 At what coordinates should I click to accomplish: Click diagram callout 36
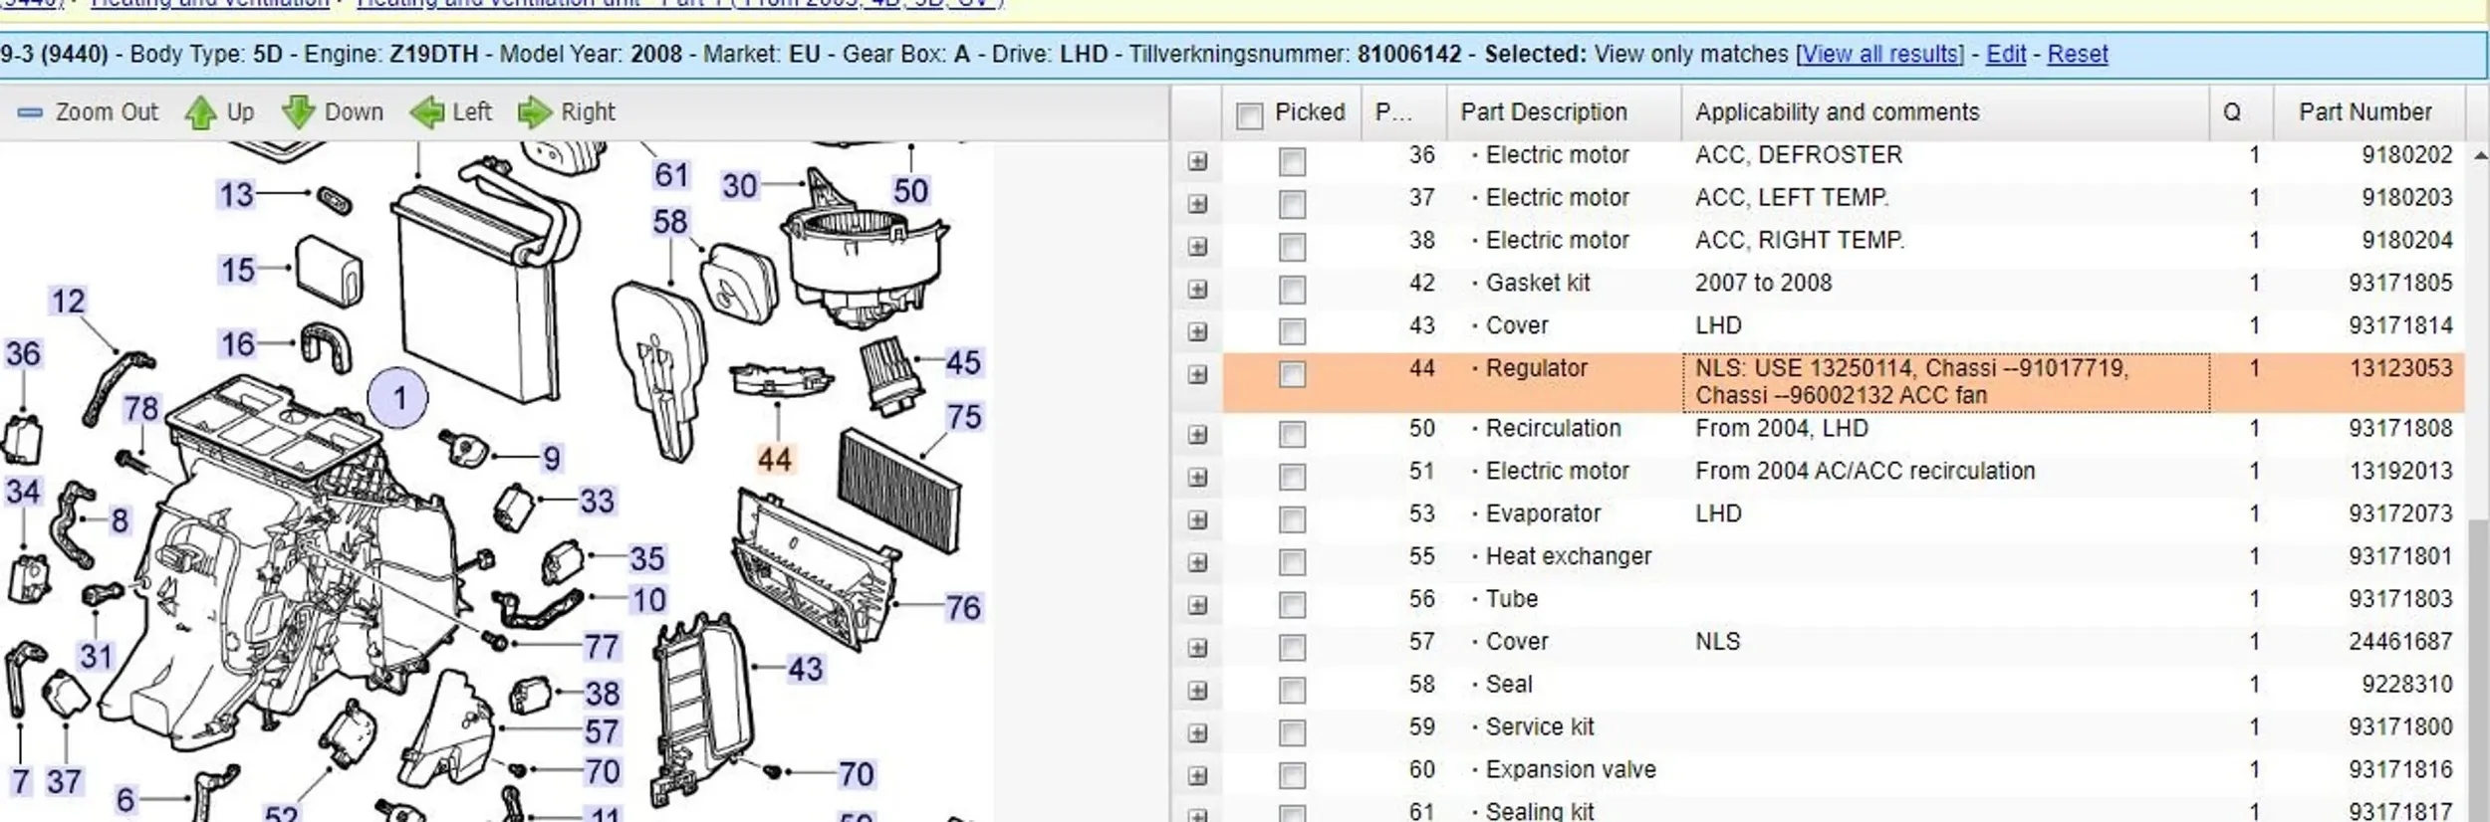point(23,353)
